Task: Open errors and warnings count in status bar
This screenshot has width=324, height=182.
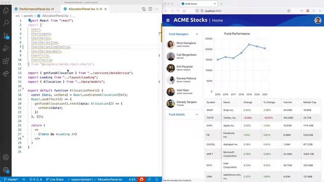Action: pos(35,179)
